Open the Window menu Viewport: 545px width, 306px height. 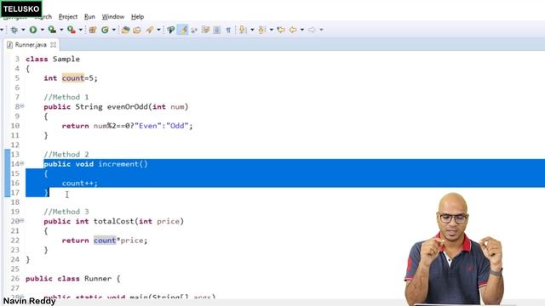tap(113, 17)
